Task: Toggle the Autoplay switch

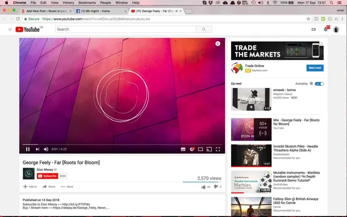Action: (x=319, y=84)
